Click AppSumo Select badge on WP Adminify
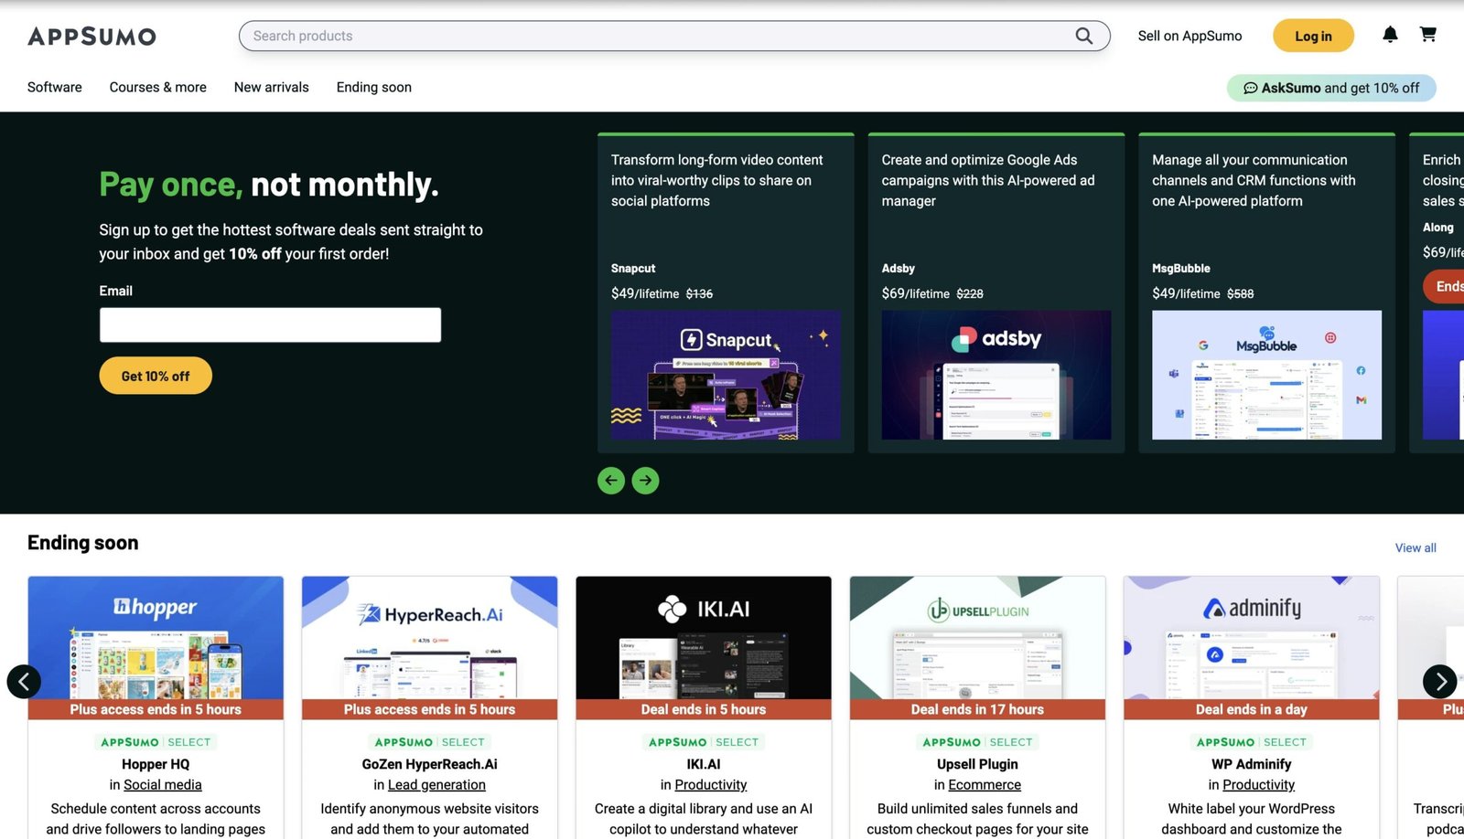The height and width of the screenshot is (839, 1464). pos(1252,742)
